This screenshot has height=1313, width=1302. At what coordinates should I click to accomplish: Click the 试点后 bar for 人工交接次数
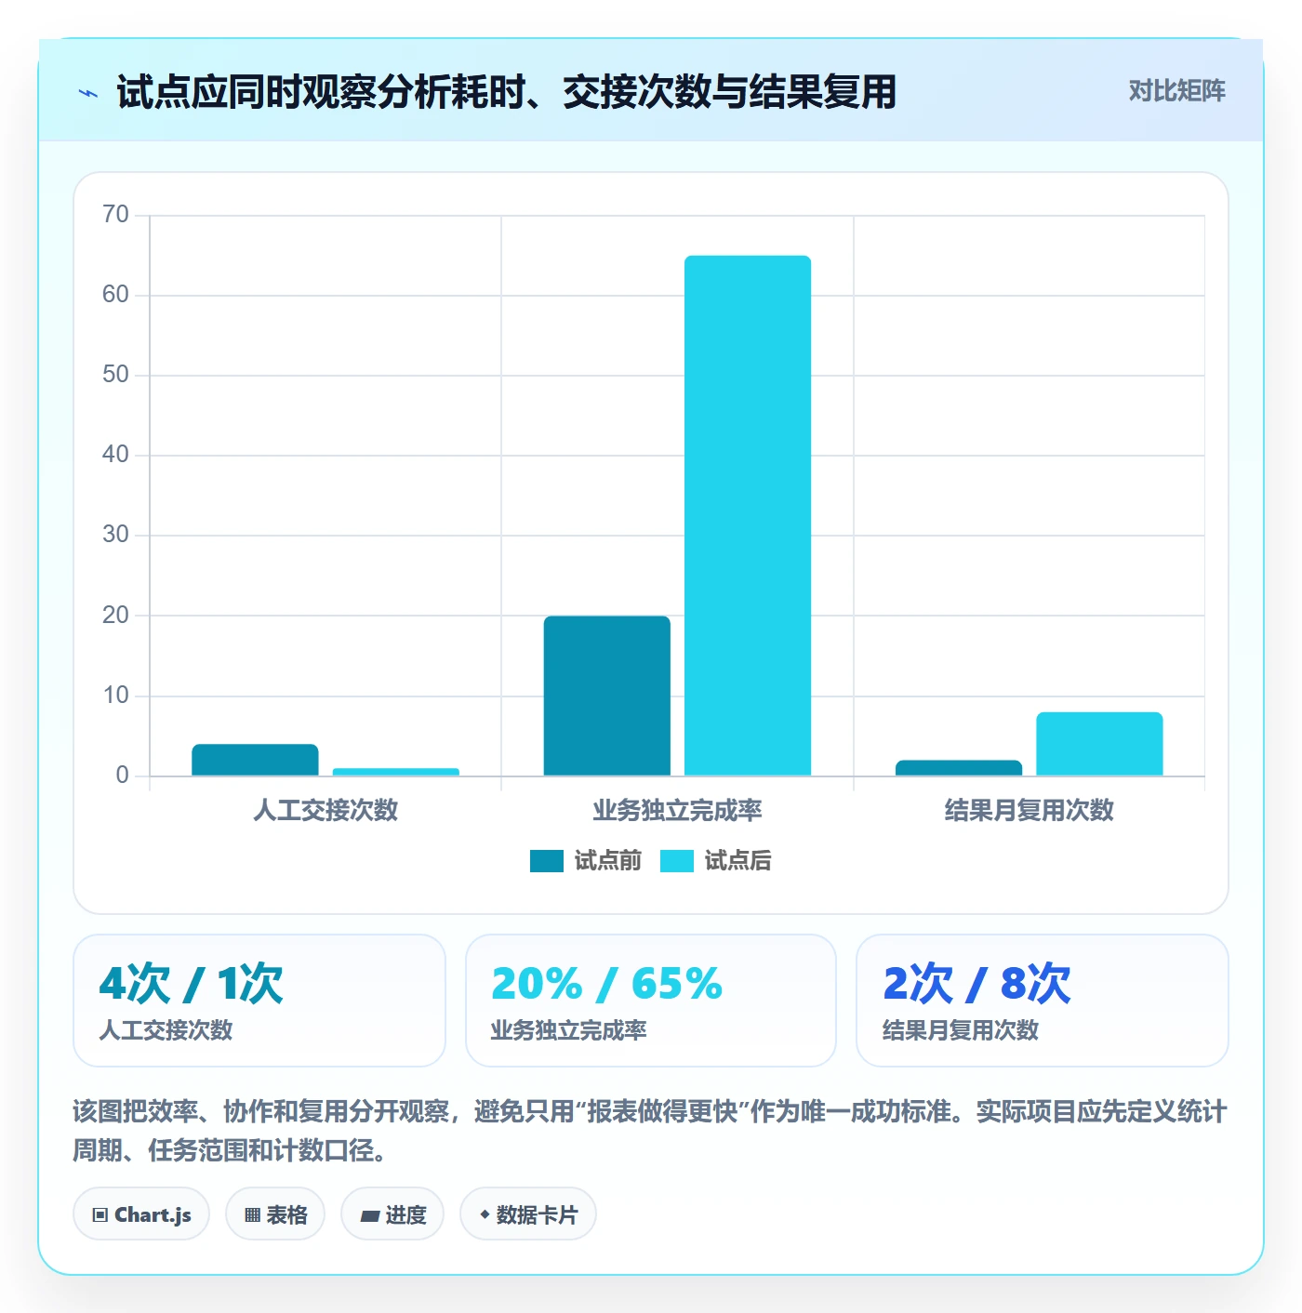[x=396, y=772]
